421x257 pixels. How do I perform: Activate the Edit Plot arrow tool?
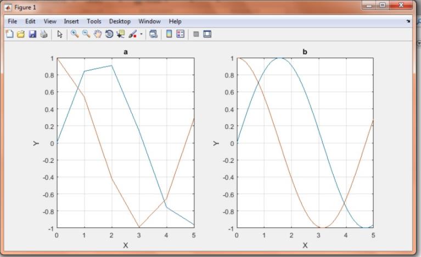tap(60, 34)
